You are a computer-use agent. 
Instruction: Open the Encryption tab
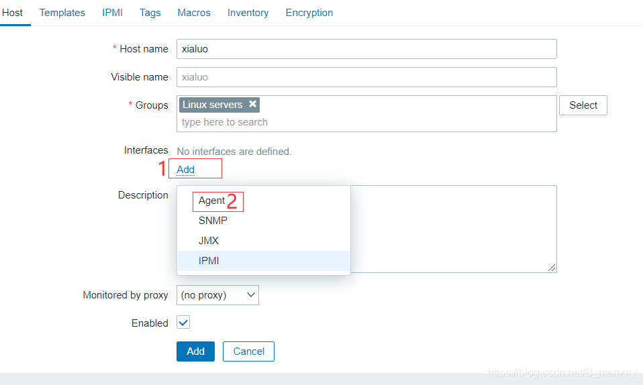point(309,13)
